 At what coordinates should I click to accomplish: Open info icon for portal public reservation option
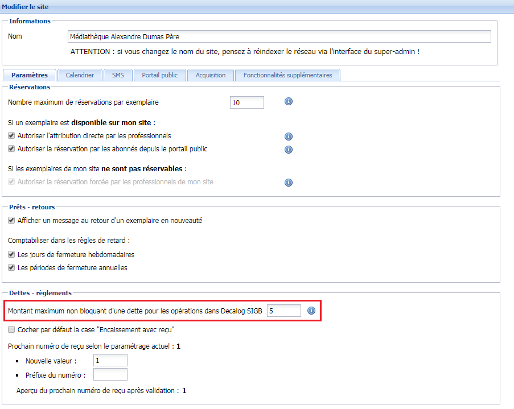click(289, 150)
